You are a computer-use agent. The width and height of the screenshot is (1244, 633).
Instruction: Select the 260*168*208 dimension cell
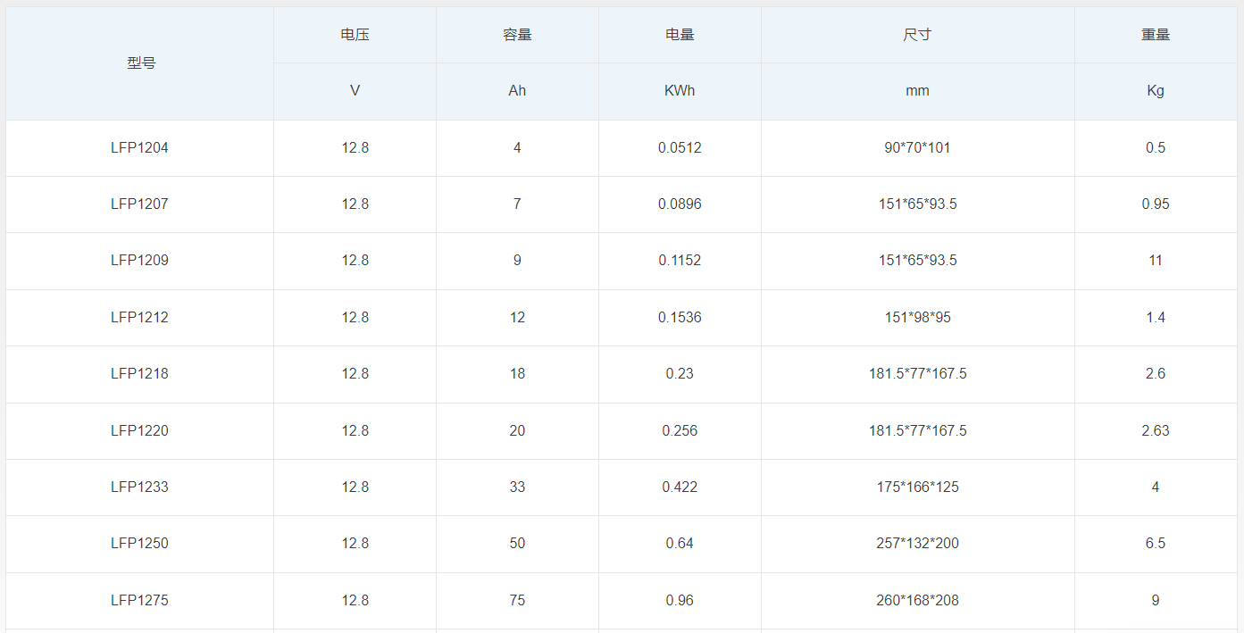click(x=917, y=601)
